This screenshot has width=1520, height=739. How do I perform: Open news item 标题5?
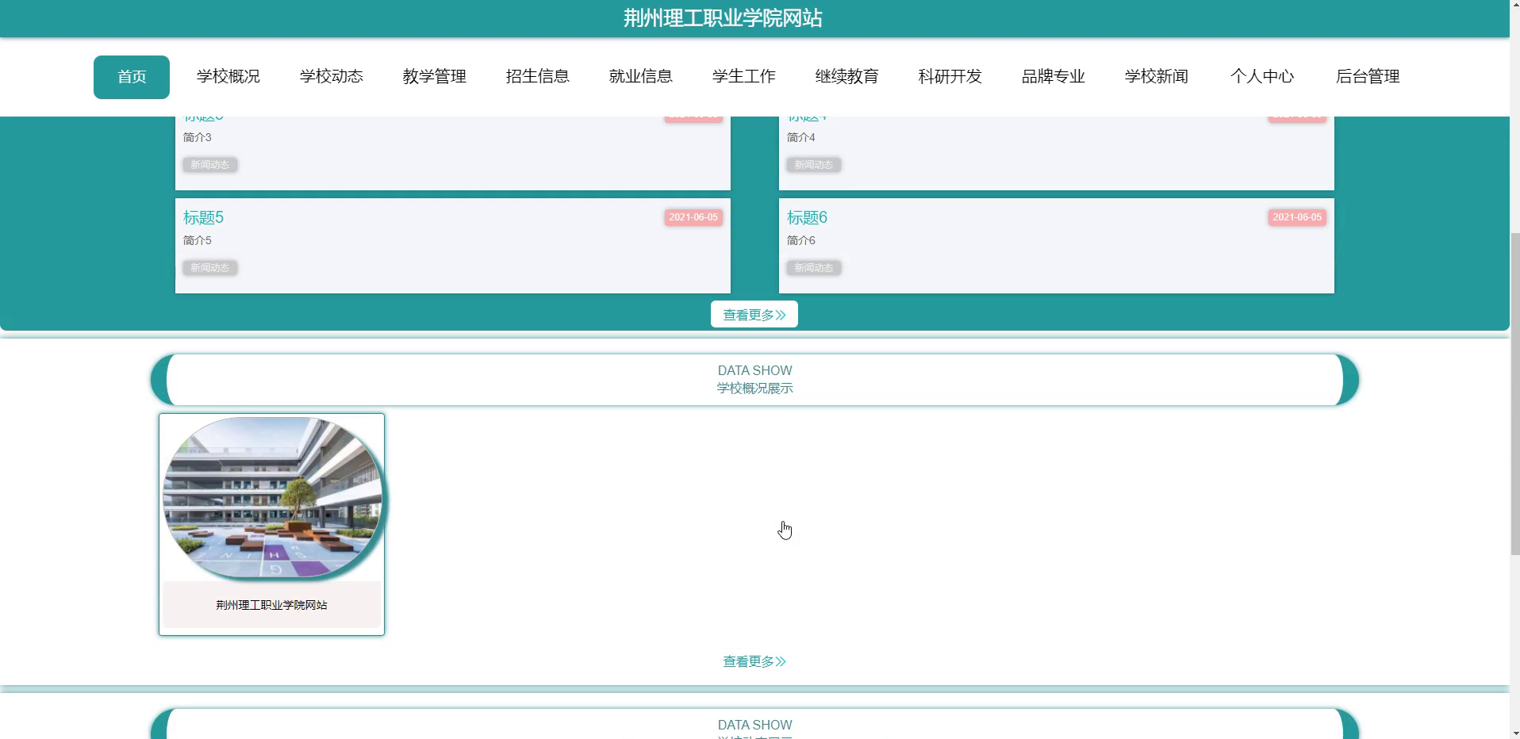[x=204, y=217]
